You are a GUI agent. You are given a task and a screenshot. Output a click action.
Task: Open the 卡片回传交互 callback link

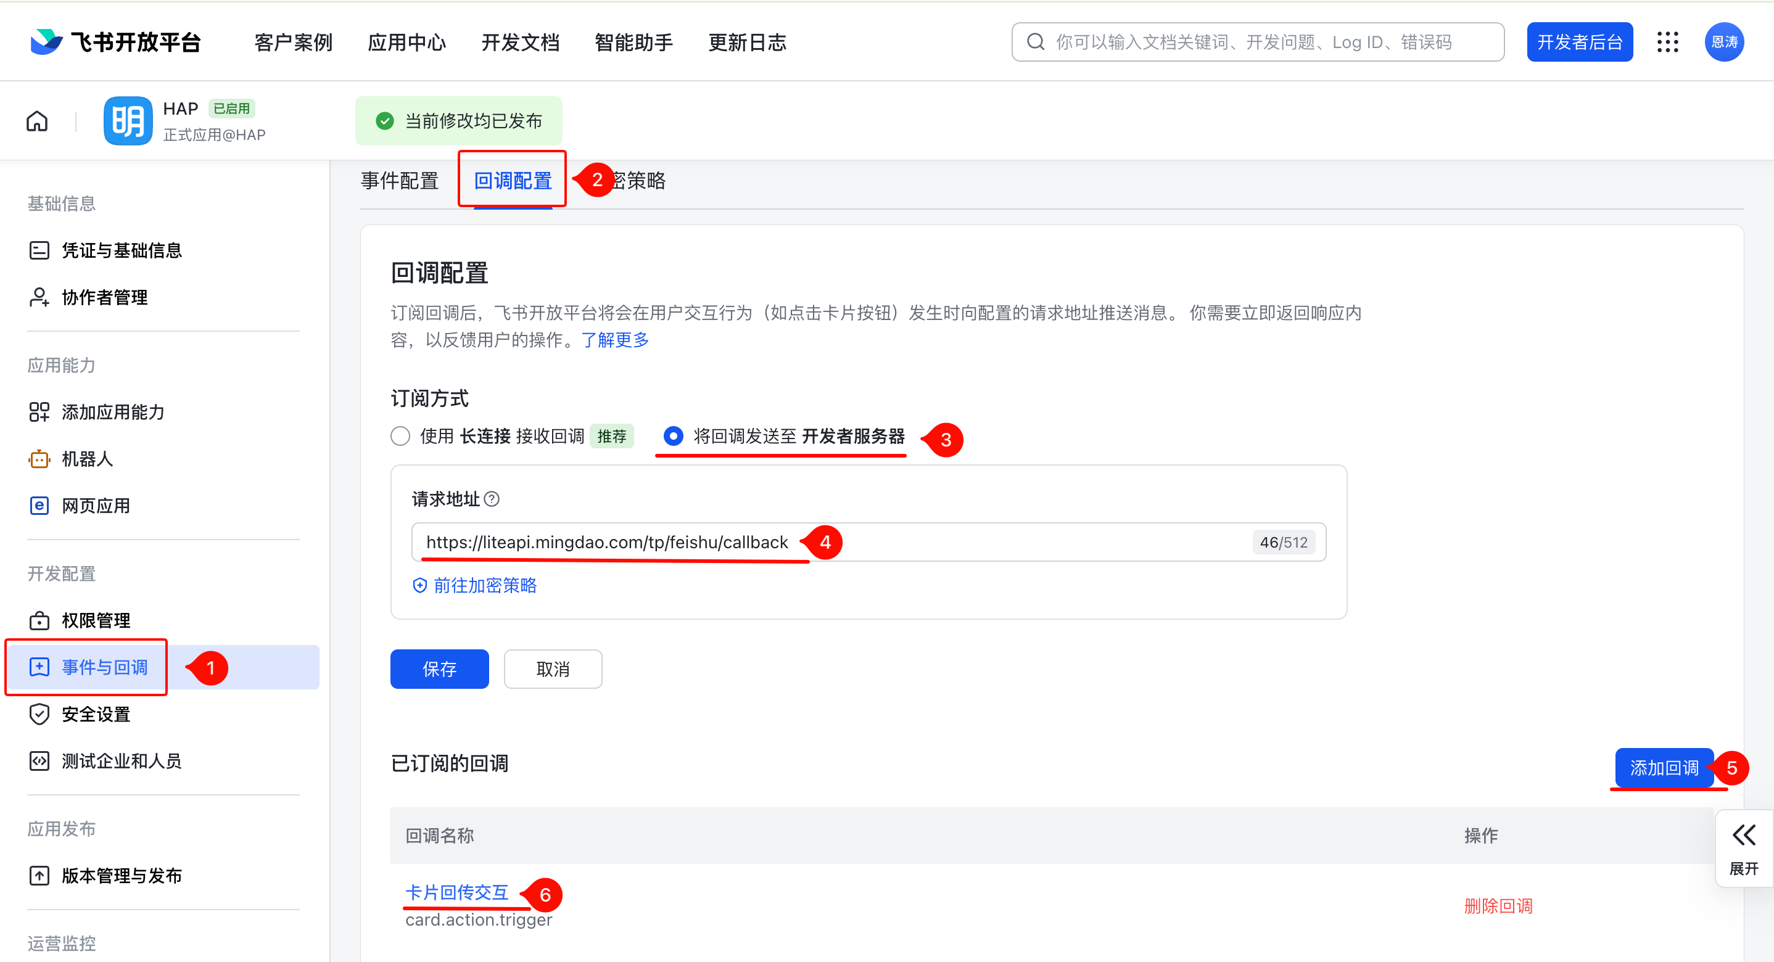pyautogui.click(x=456, y=892)
